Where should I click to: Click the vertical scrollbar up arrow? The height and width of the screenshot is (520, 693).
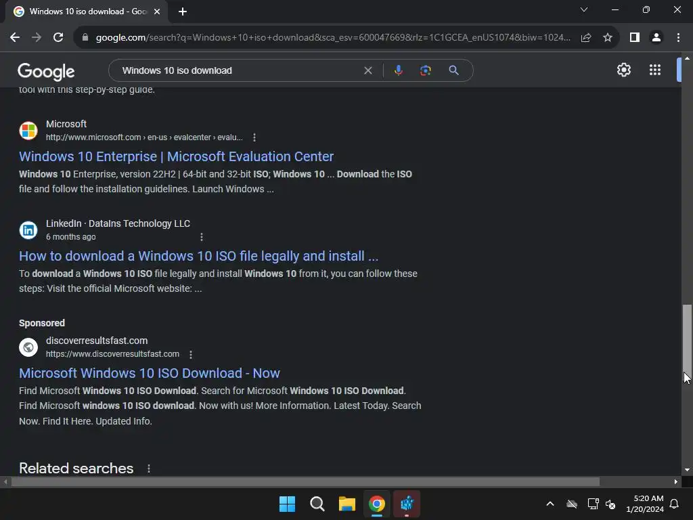click(x=687, y=58)
